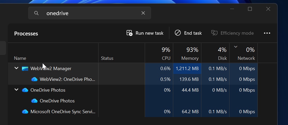This screenshot has height=125, width=288.
Task: Click the parent OneDrive Photos cloud icon
Action: [25, 90]
